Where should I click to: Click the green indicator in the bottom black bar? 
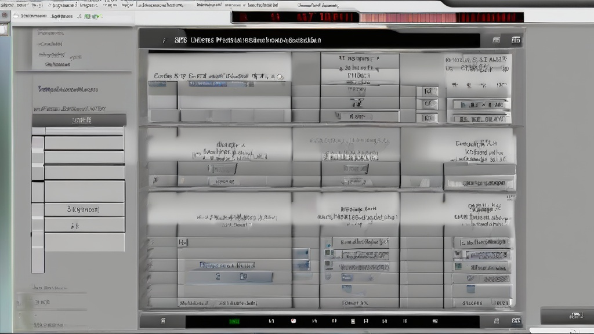tap(234, 321)
